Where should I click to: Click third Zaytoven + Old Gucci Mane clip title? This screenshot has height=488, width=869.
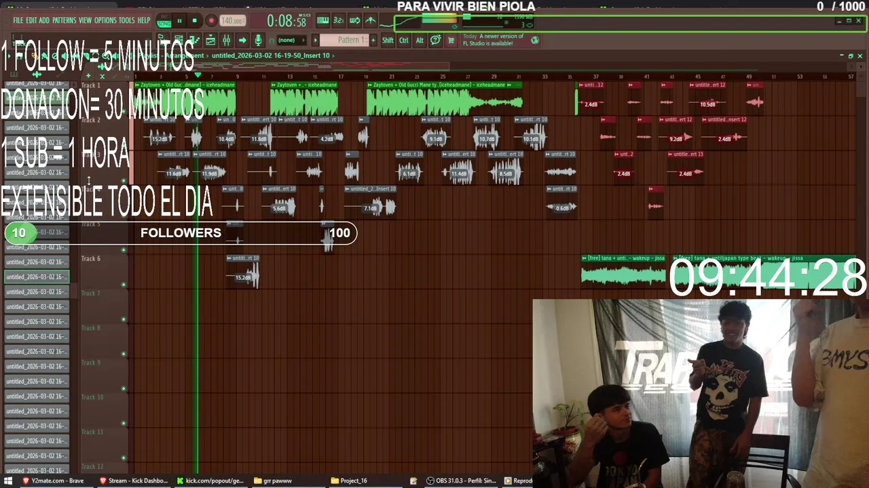click(441, 85)
